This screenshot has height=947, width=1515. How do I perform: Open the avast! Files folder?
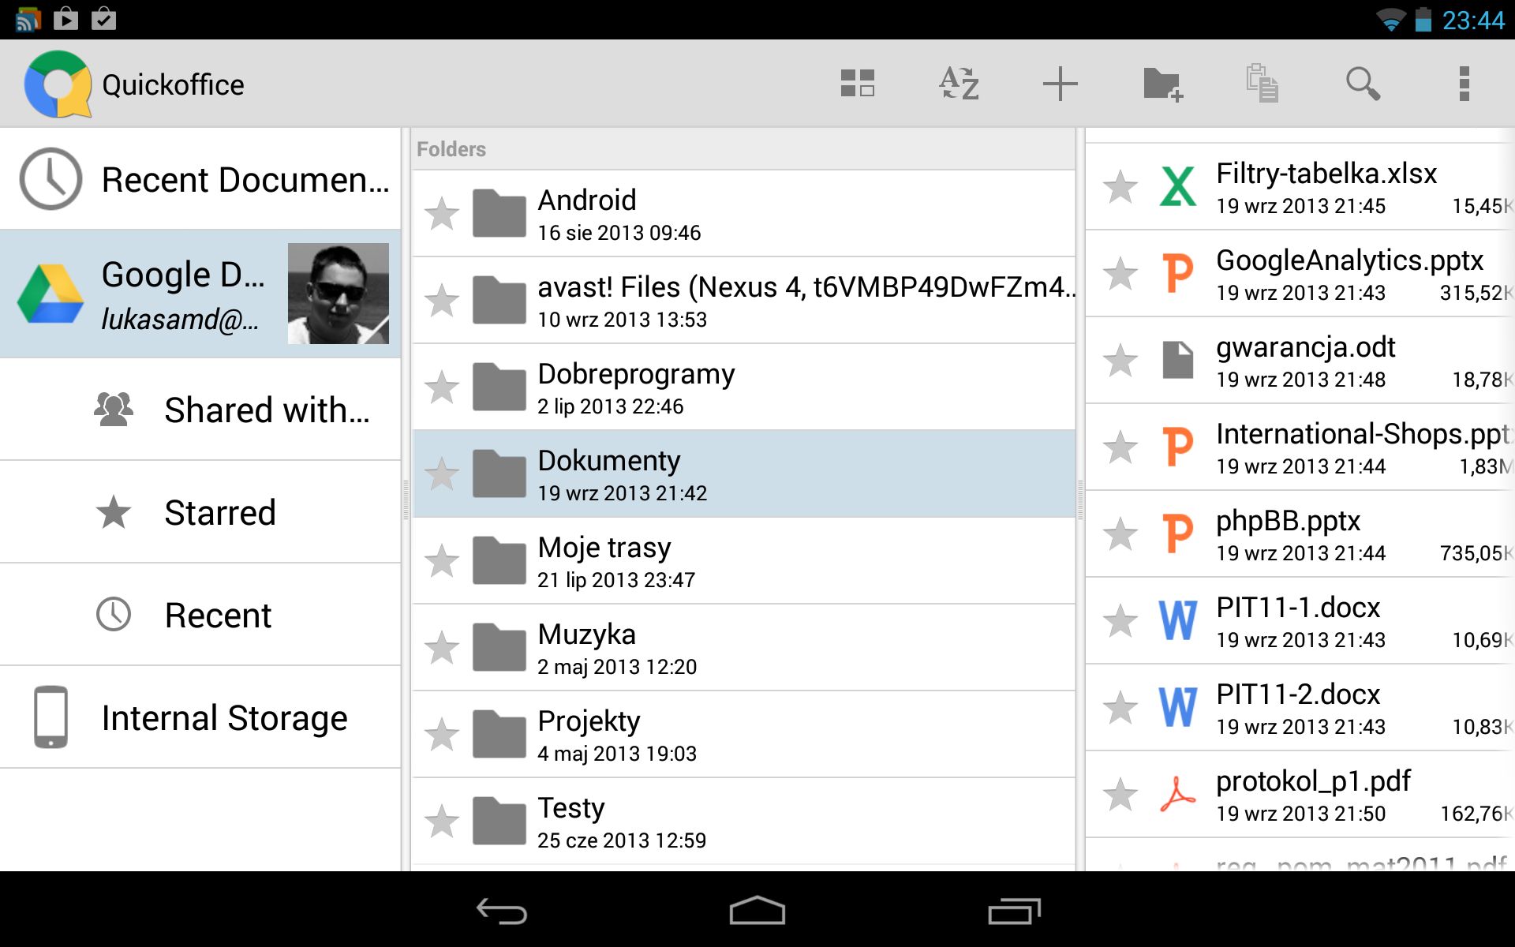coord(744,301)
